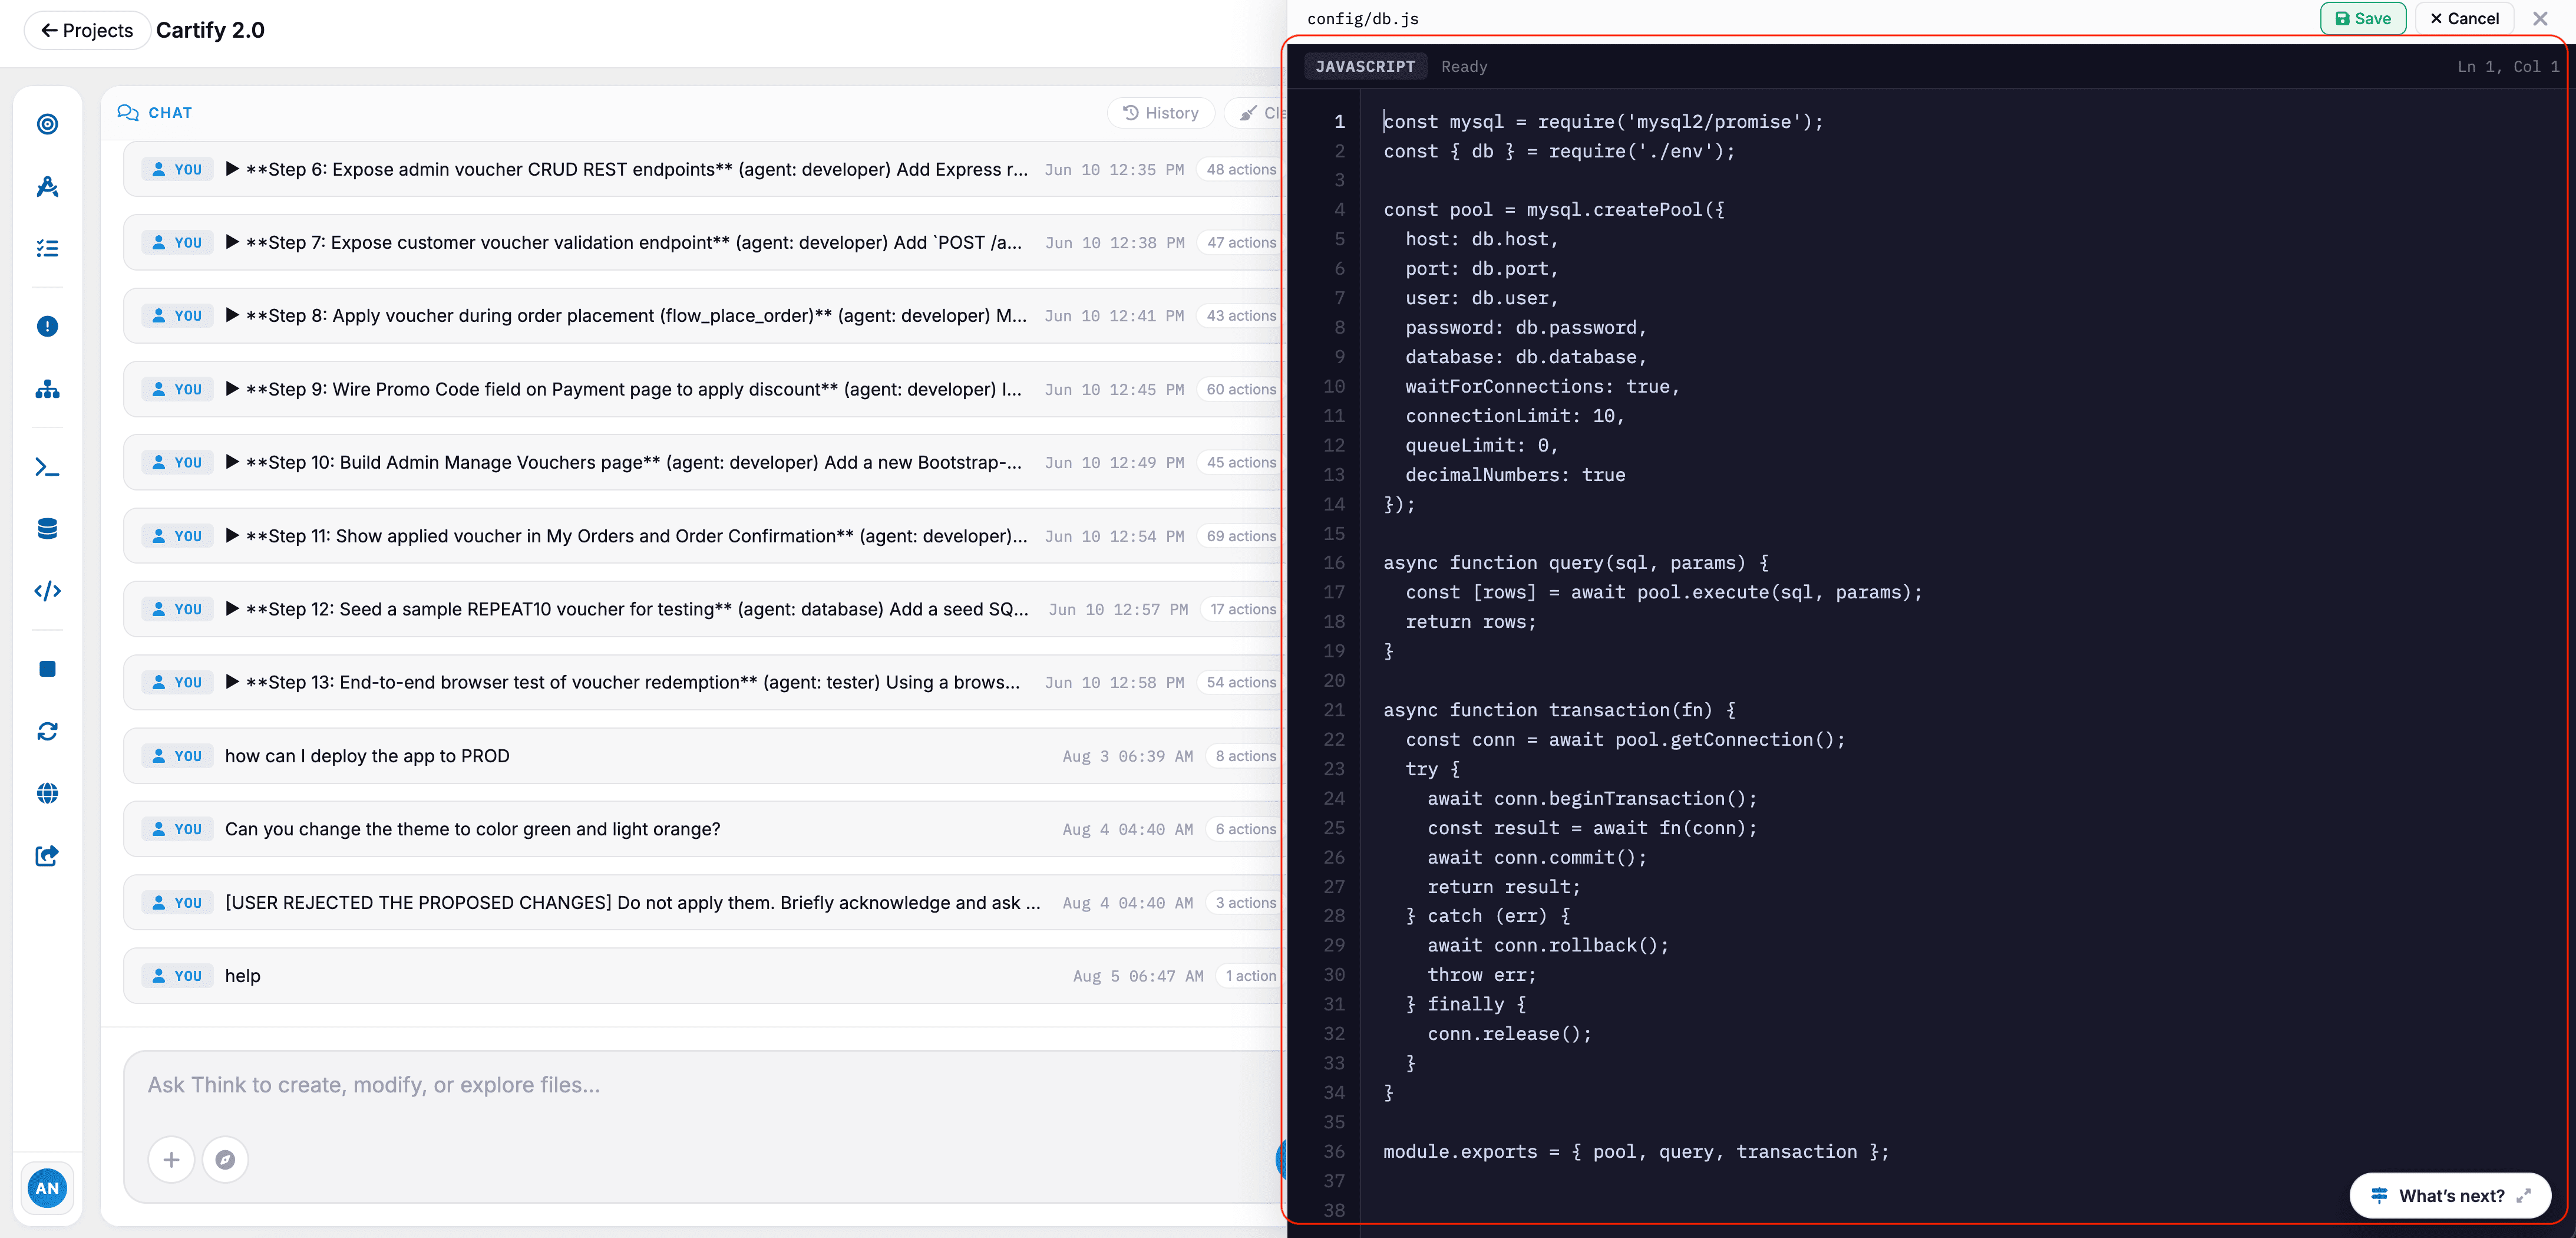
Task: Expand the What's next panel
Action: (x=2449, y=1195)
